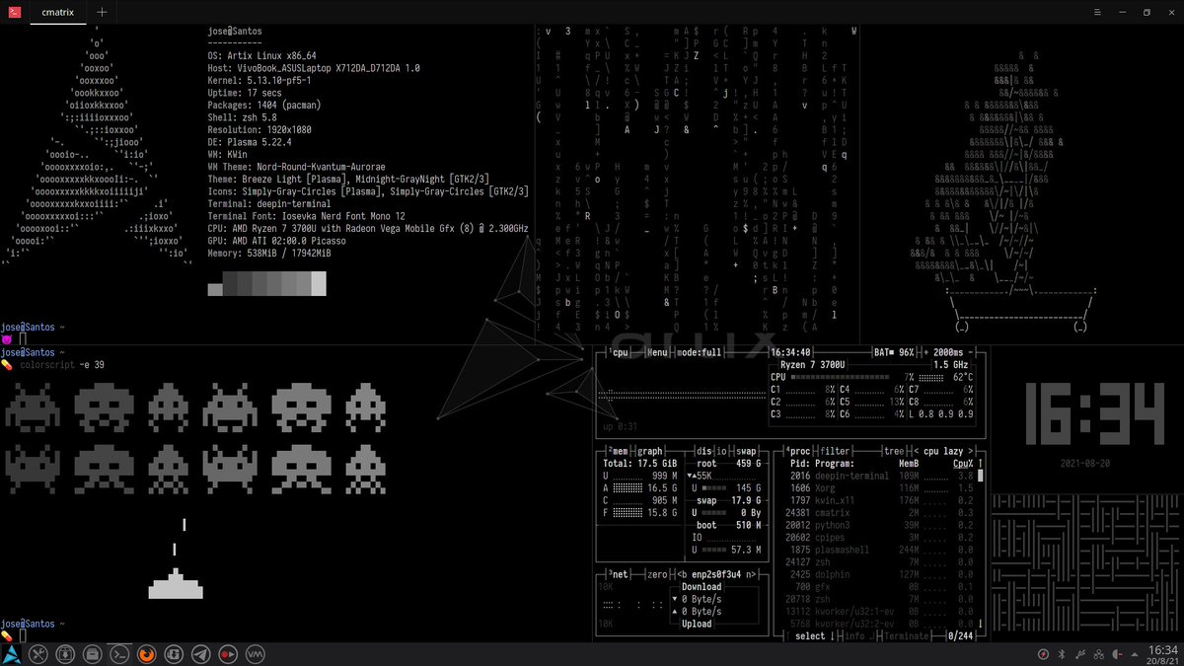This screenshot has height=666, width=1184.
Task: Open the virtual machine (VM) dock icon
Action: (256, 653)
